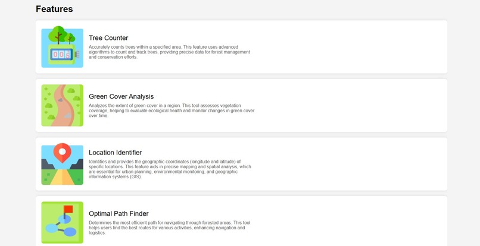Viewport: 480px width, 246px height.
Task: Click the Green Cover Analysis description text
Action: [172, 111]
